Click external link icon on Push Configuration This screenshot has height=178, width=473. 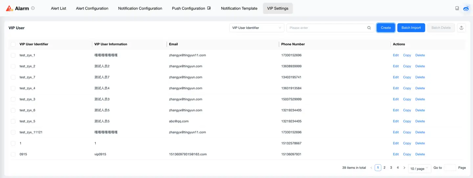[209, 8]
